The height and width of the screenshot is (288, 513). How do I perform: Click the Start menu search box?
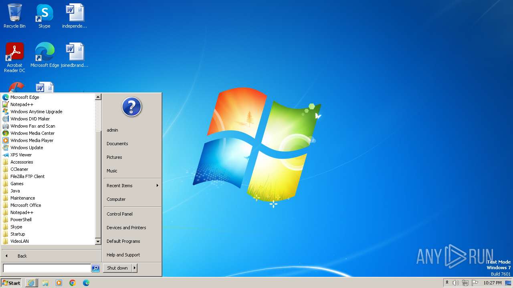[x=47, y=268]
